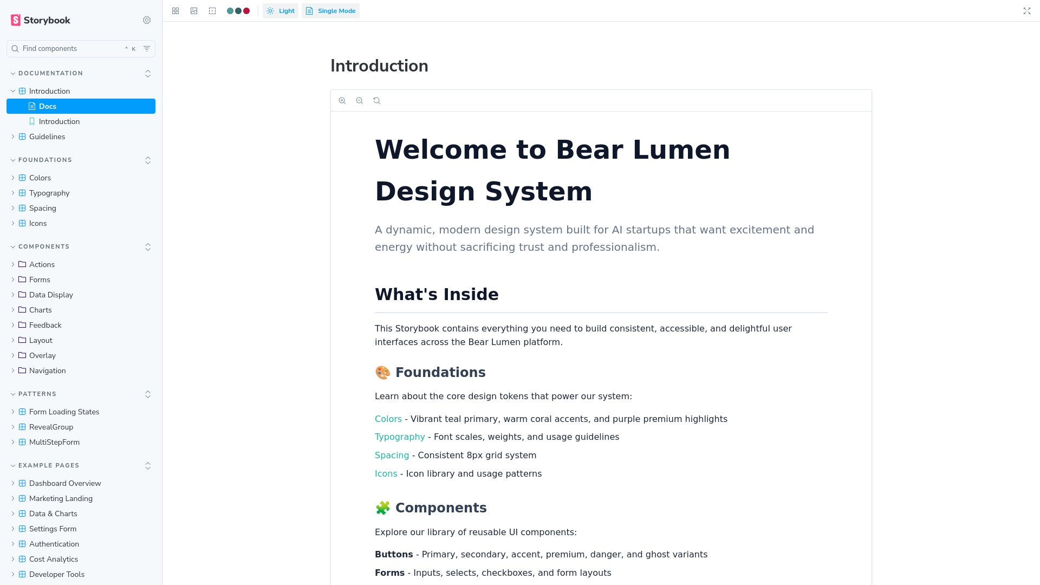The height and width of the screenshot is (585, 1040).
Task: Follow the Colors link in content
Action: click(x=388, y=419)
